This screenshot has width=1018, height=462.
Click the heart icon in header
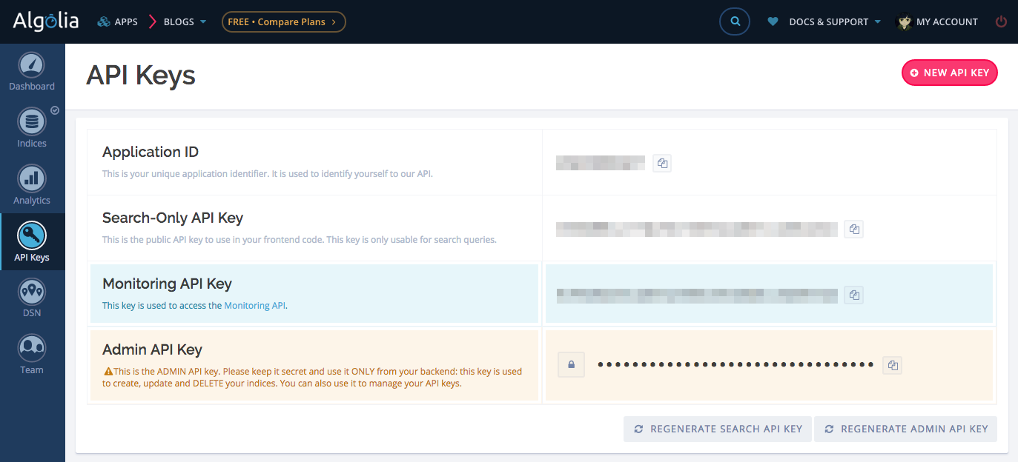pyautogui.click(x=773, y=22)
